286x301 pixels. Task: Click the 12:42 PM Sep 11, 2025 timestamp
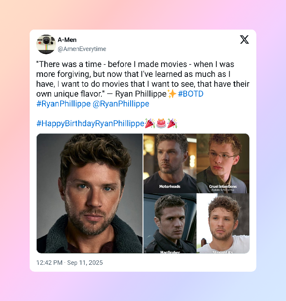click(69, 263)
